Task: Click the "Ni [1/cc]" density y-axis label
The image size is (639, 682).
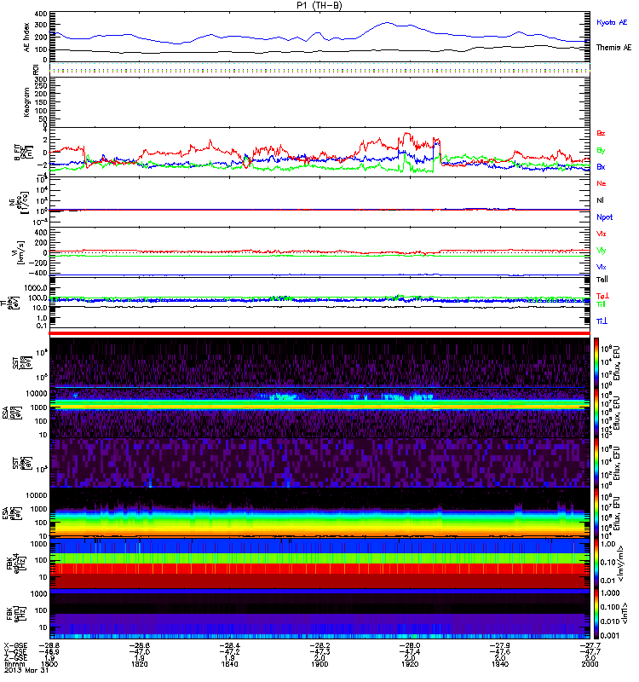Action: coord(17,202)
